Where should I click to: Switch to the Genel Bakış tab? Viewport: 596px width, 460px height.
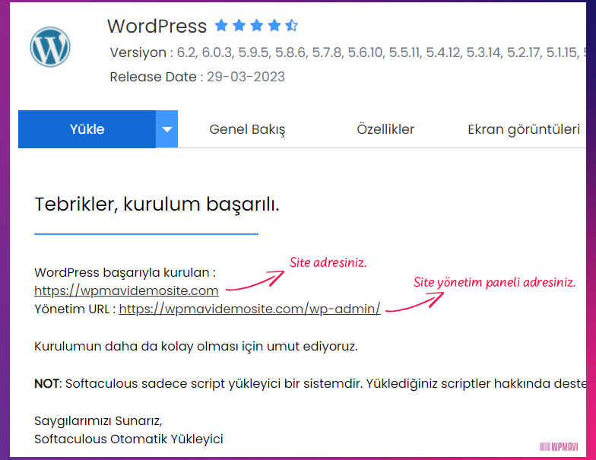pyautogui.click(x=247, y=129)
